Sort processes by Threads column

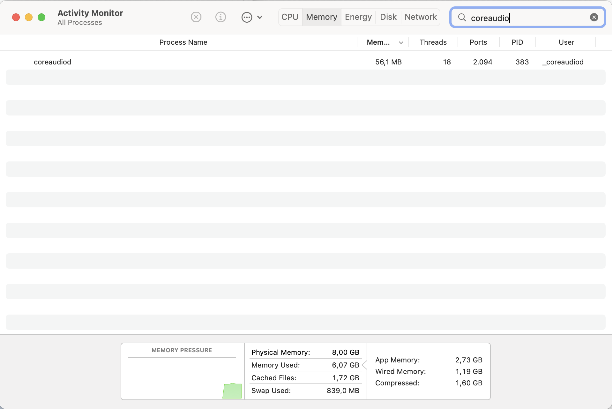[x=433, y=42]
